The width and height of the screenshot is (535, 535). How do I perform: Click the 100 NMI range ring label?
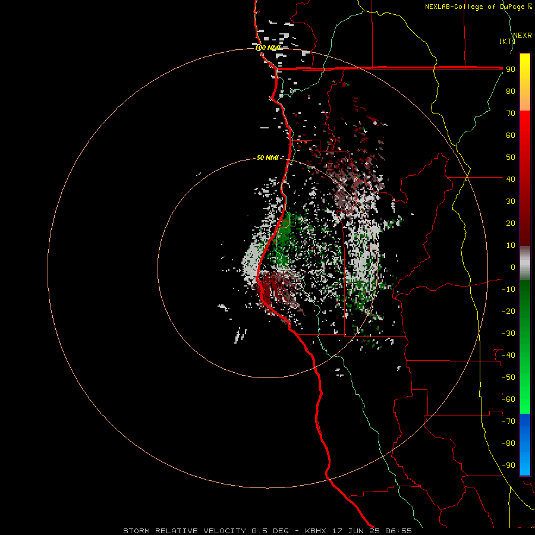pos(268,48)
